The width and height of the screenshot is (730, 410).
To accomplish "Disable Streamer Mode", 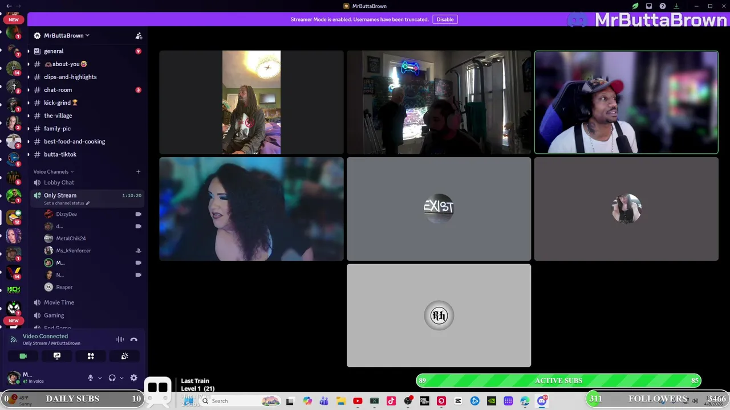I will pyautogui.click(x=445, y=19).
